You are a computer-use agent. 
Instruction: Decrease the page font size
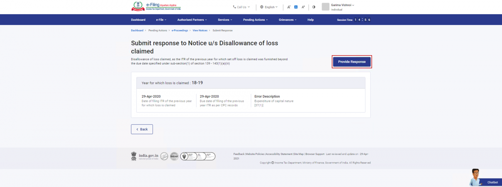point(289,7)
